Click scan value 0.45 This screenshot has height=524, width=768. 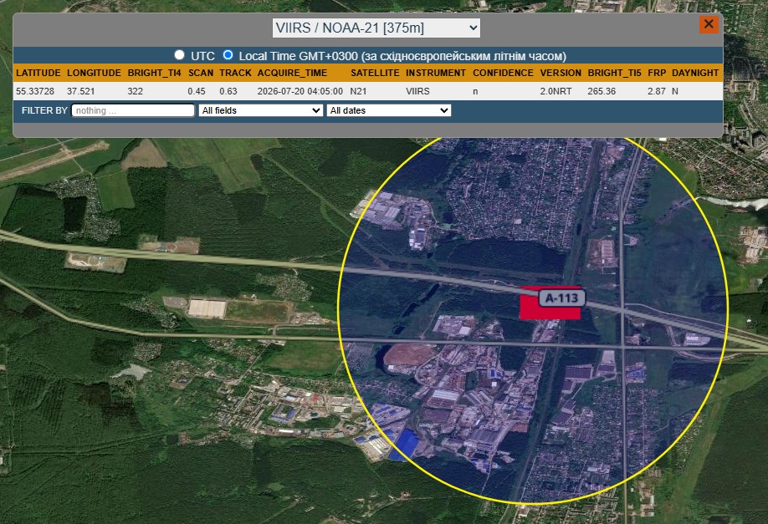coord(197,91)
